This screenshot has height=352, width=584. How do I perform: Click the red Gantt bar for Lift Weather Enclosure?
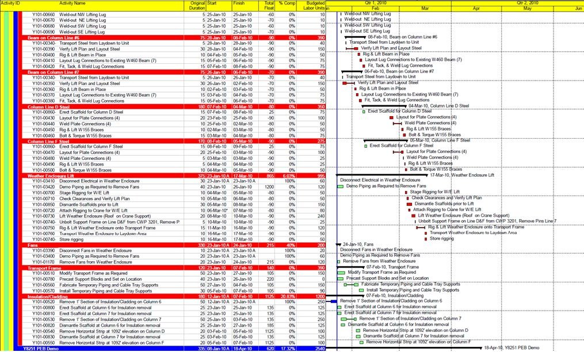(413, 216)
